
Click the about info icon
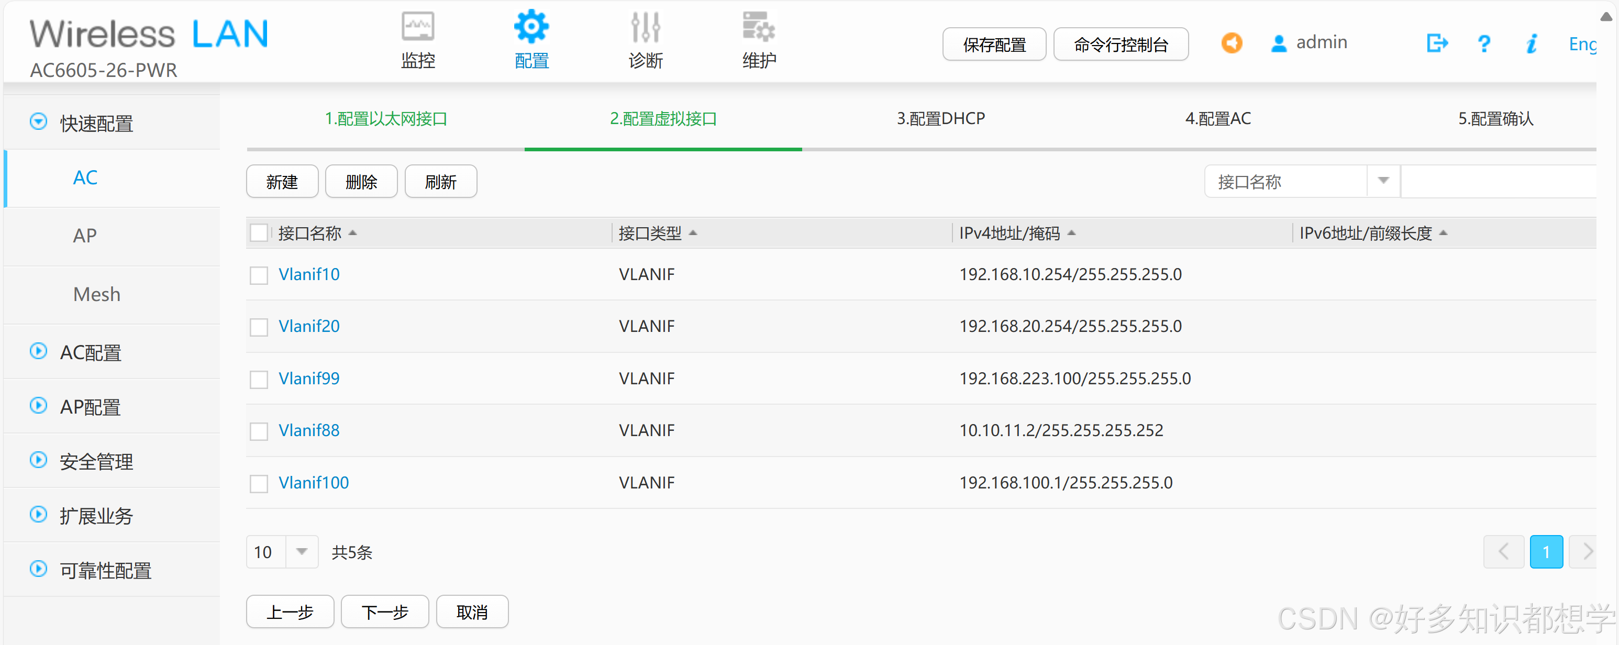pos(1532,43)
